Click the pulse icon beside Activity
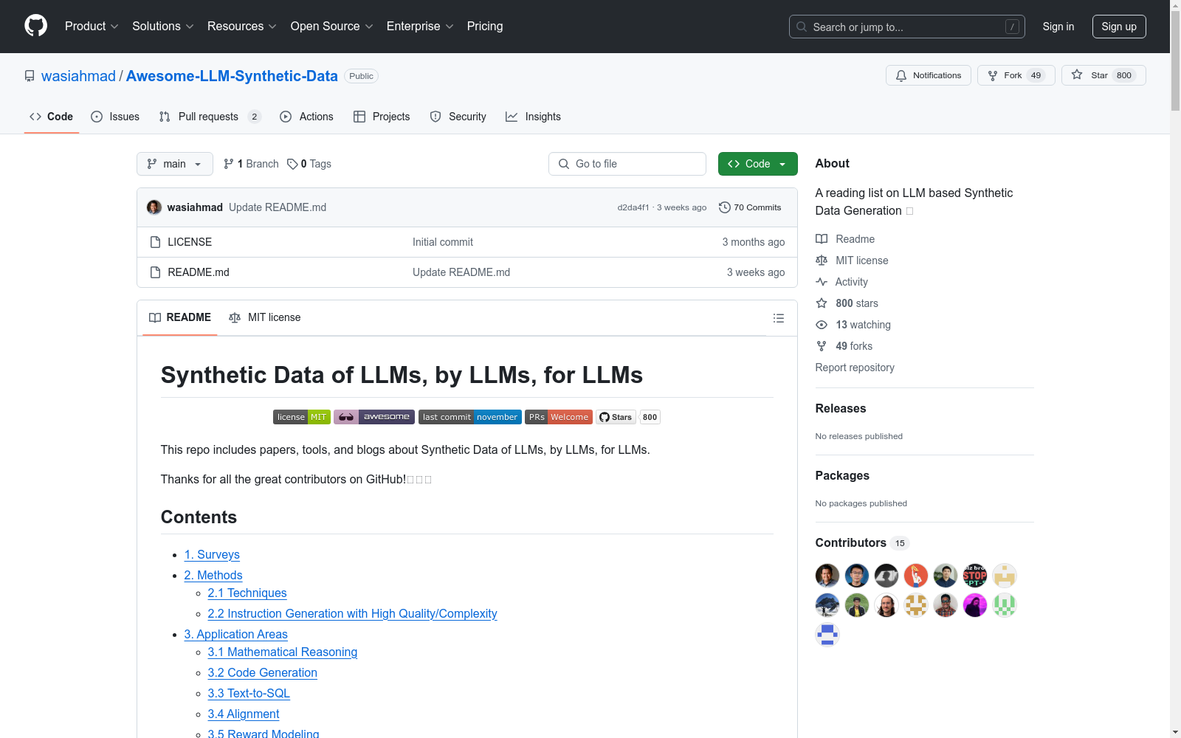This screenshot has width=1181, height=738. point(822,282)
